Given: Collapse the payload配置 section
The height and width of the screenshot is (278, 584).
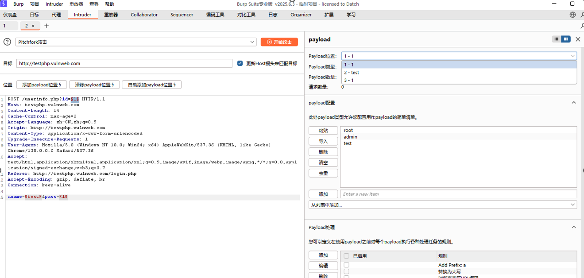Looking at the screenshot, I should [x=574, y=103].
